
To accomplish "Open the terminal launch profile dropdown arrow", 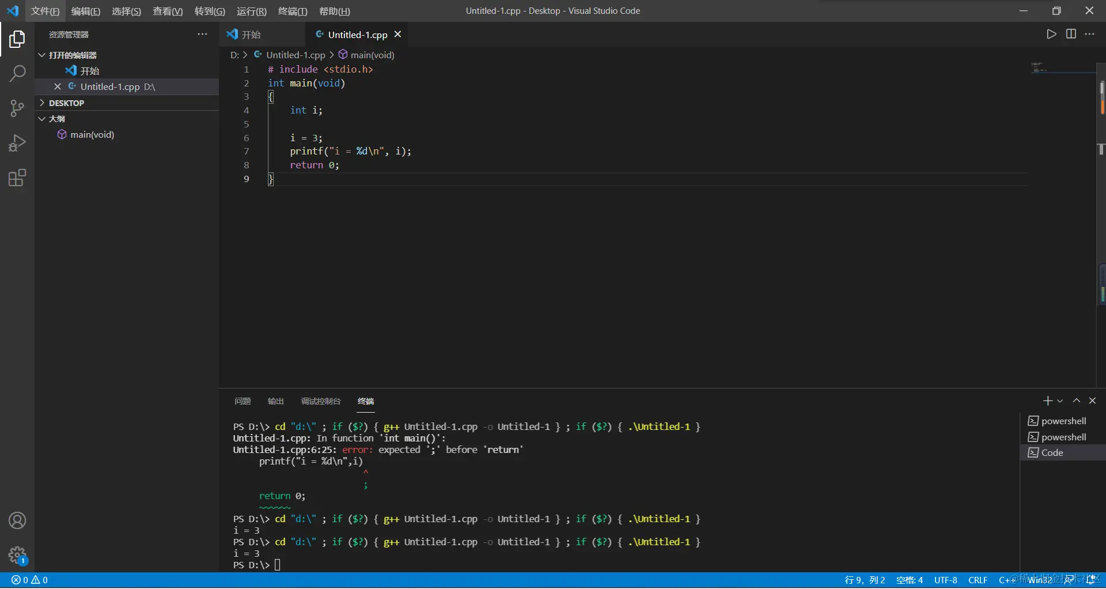I will tap(1060, 401).
